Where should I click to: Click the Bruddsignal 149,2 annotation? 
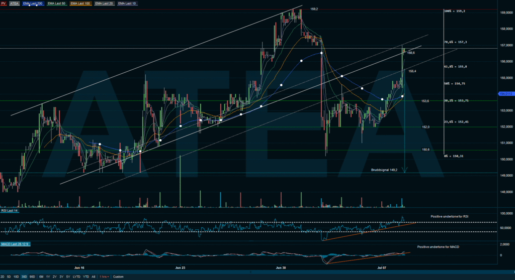click(384, 170)
